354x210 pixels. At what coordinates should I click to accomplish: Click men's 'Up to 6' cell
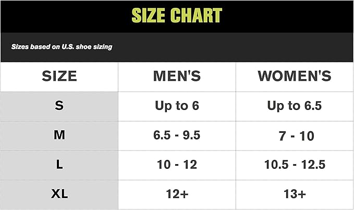pyautogui.click(x=177, y=106)
